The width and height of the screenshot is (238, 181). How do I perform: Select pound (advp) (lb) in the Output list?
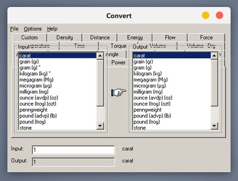(172, 116)
